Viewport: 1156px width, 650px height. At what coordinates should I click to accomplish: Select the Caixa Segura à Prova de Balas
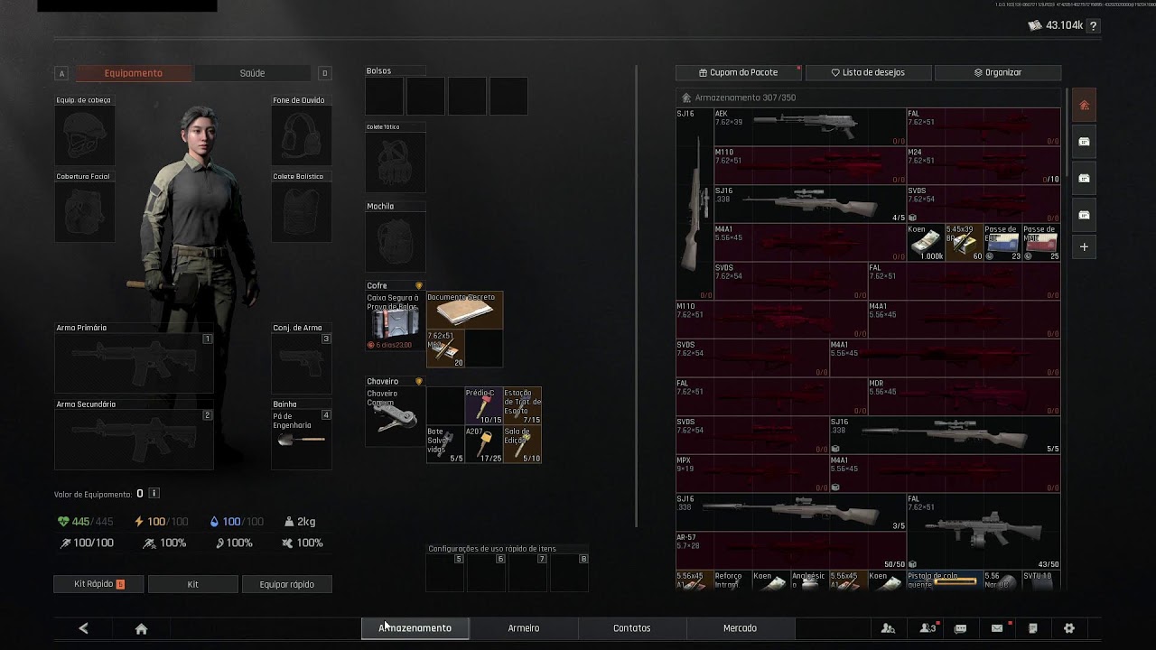[395, 321]
